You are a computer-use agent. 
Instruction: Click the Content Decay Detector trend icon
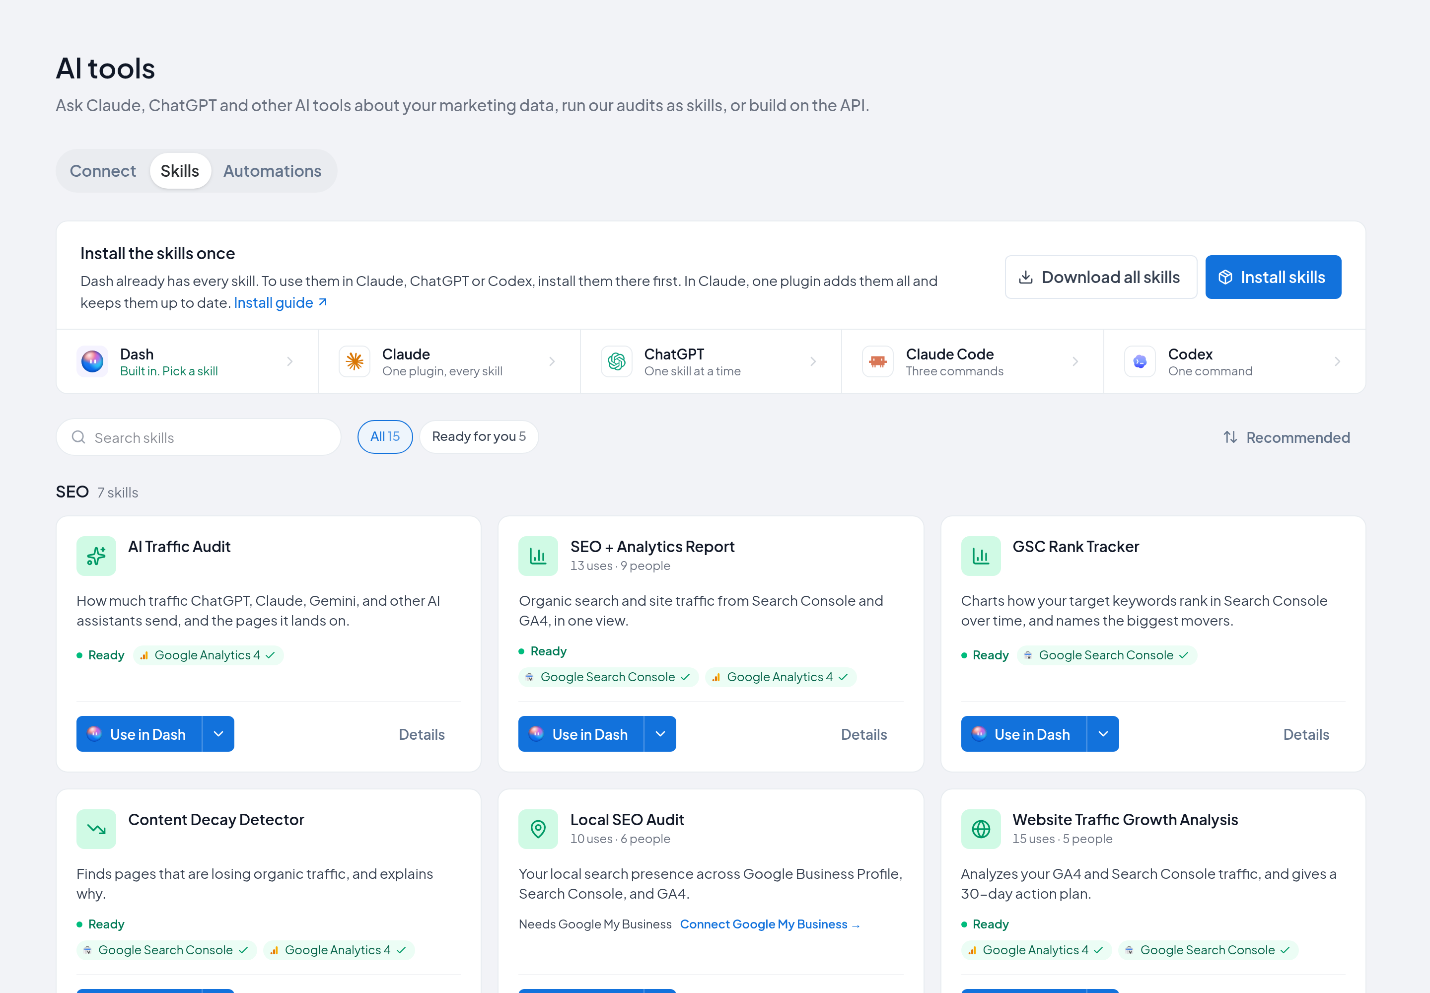click(96, 829)
